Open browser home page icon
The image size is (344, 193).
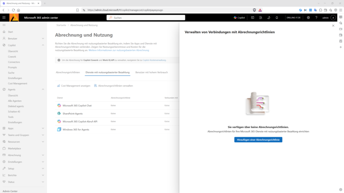(18, 10)
